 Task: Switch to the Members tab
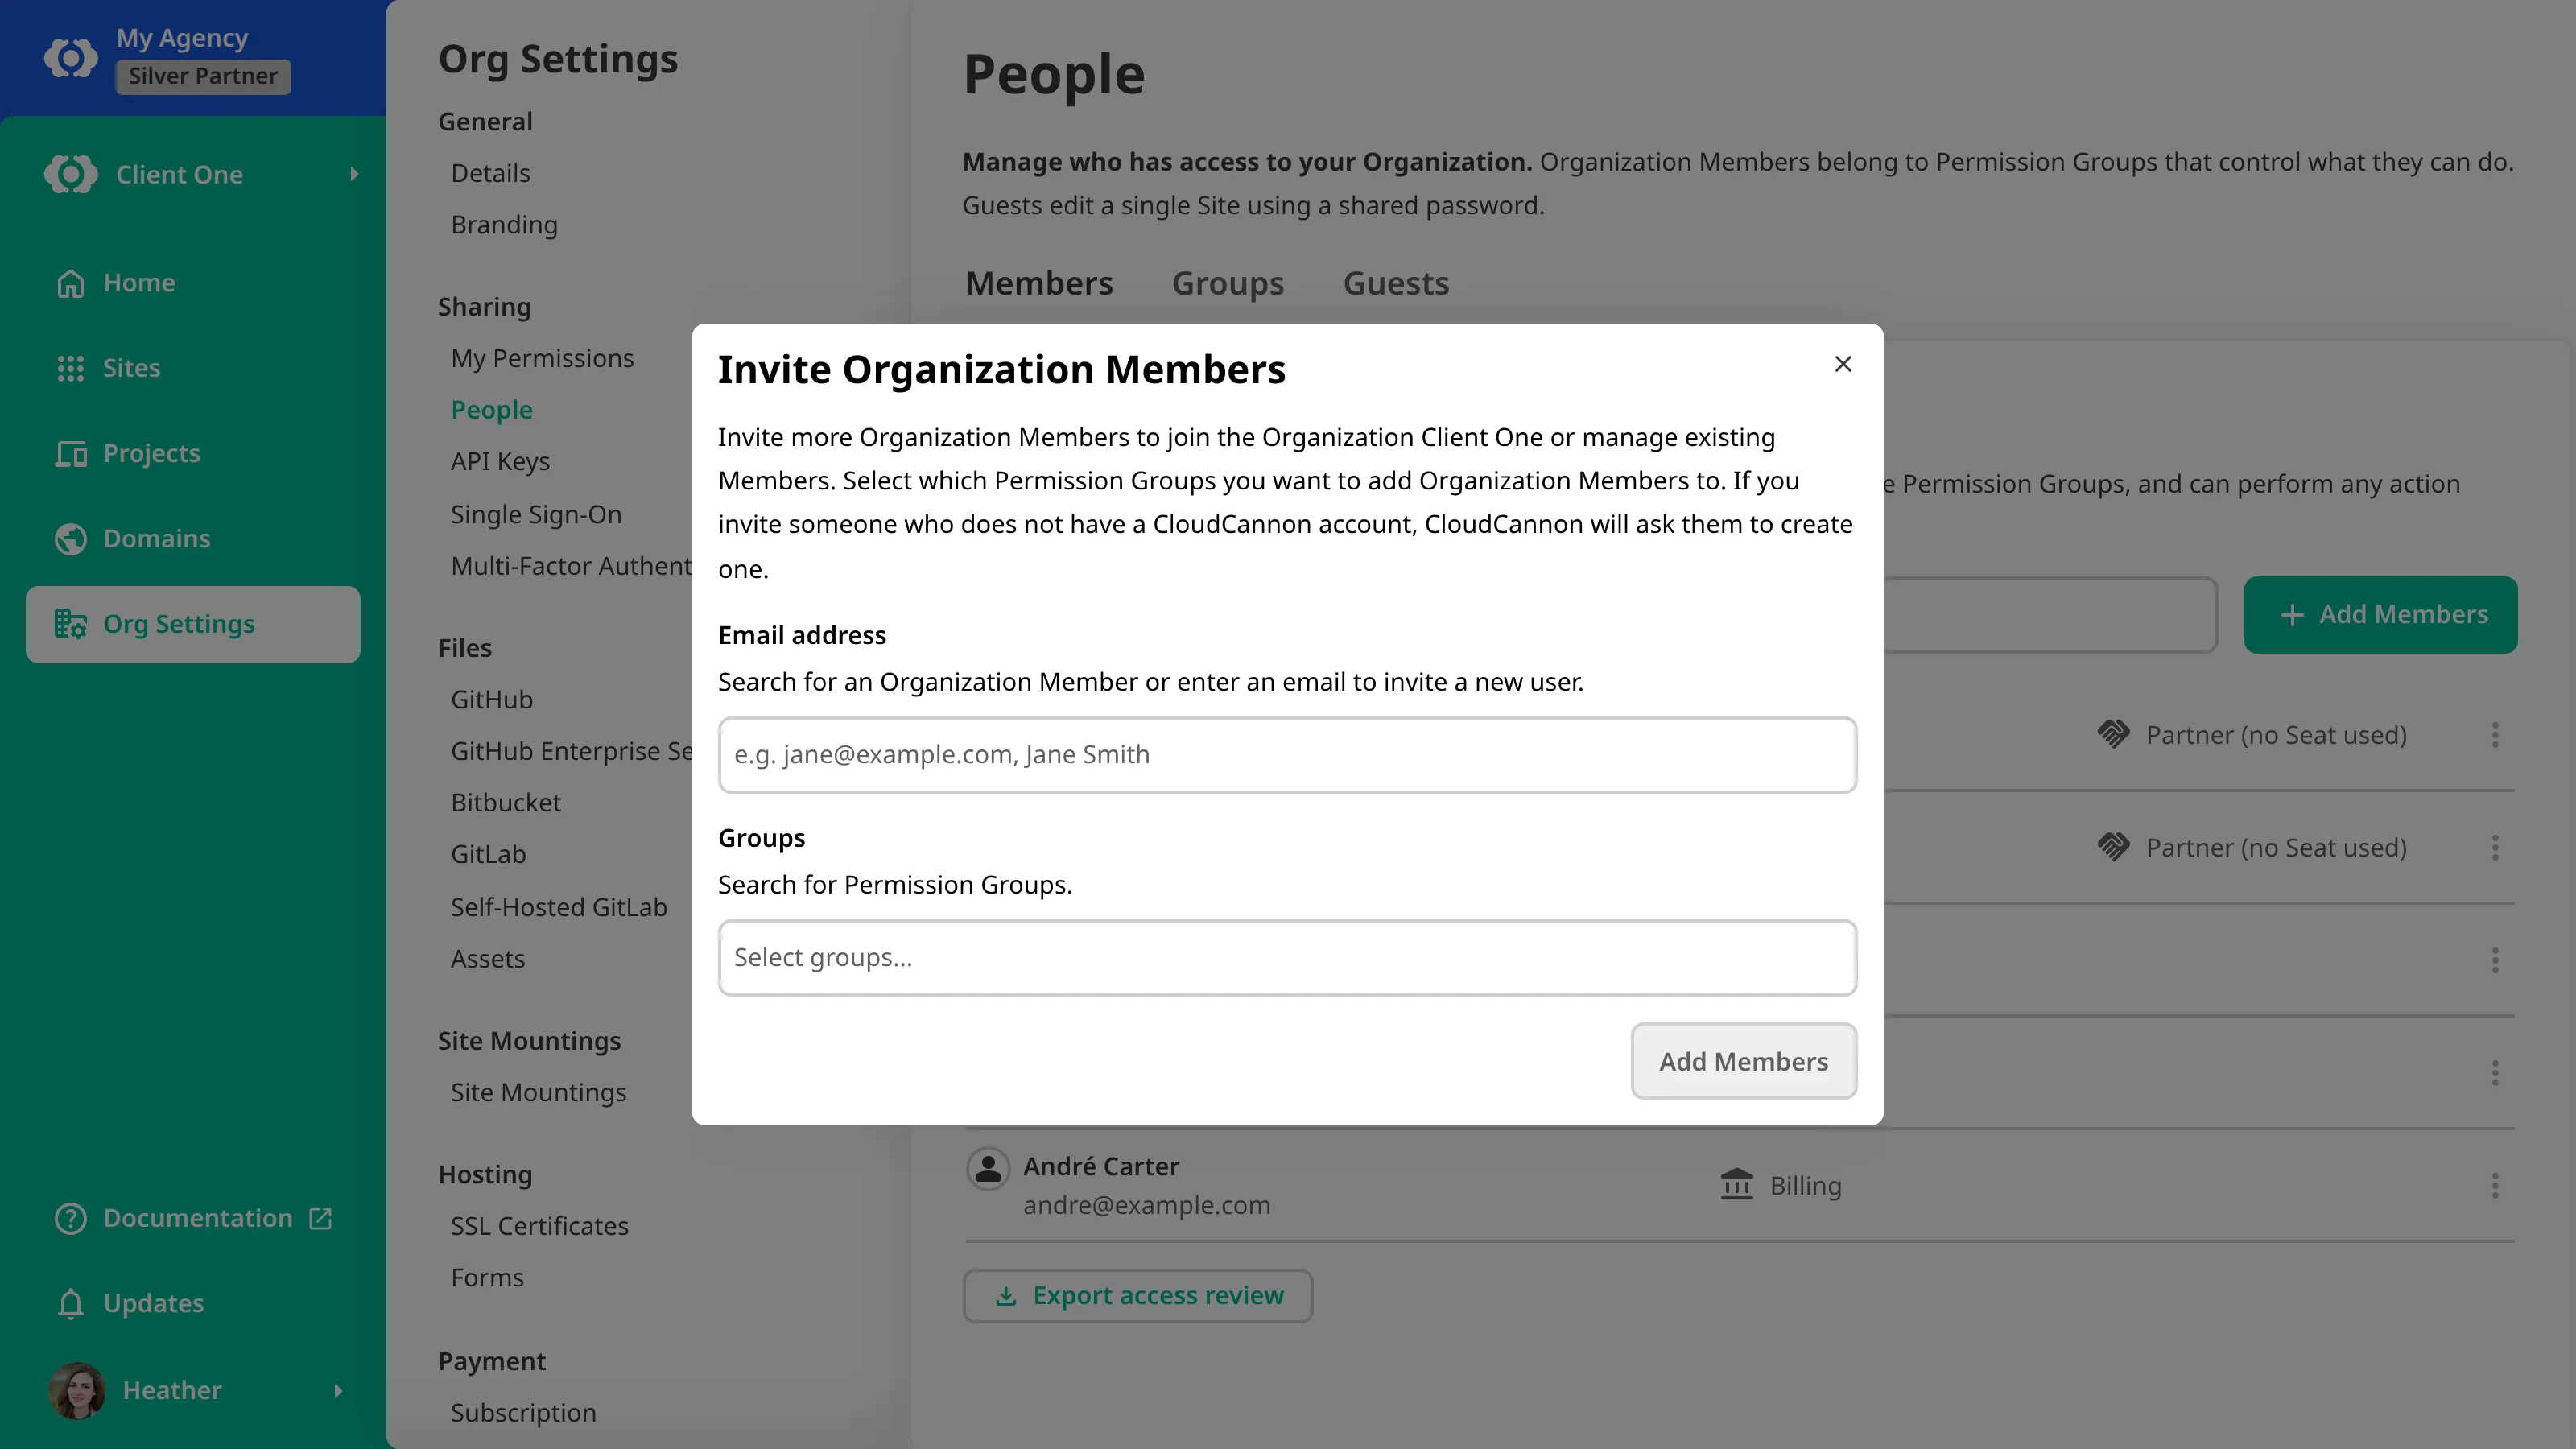coord(1039,283)
